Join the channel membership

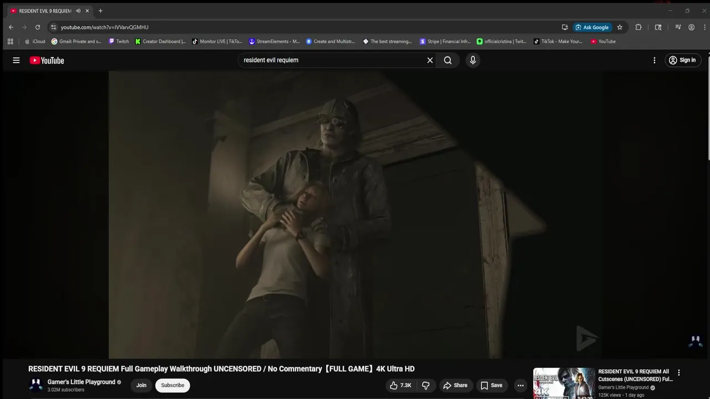[141, 385]
